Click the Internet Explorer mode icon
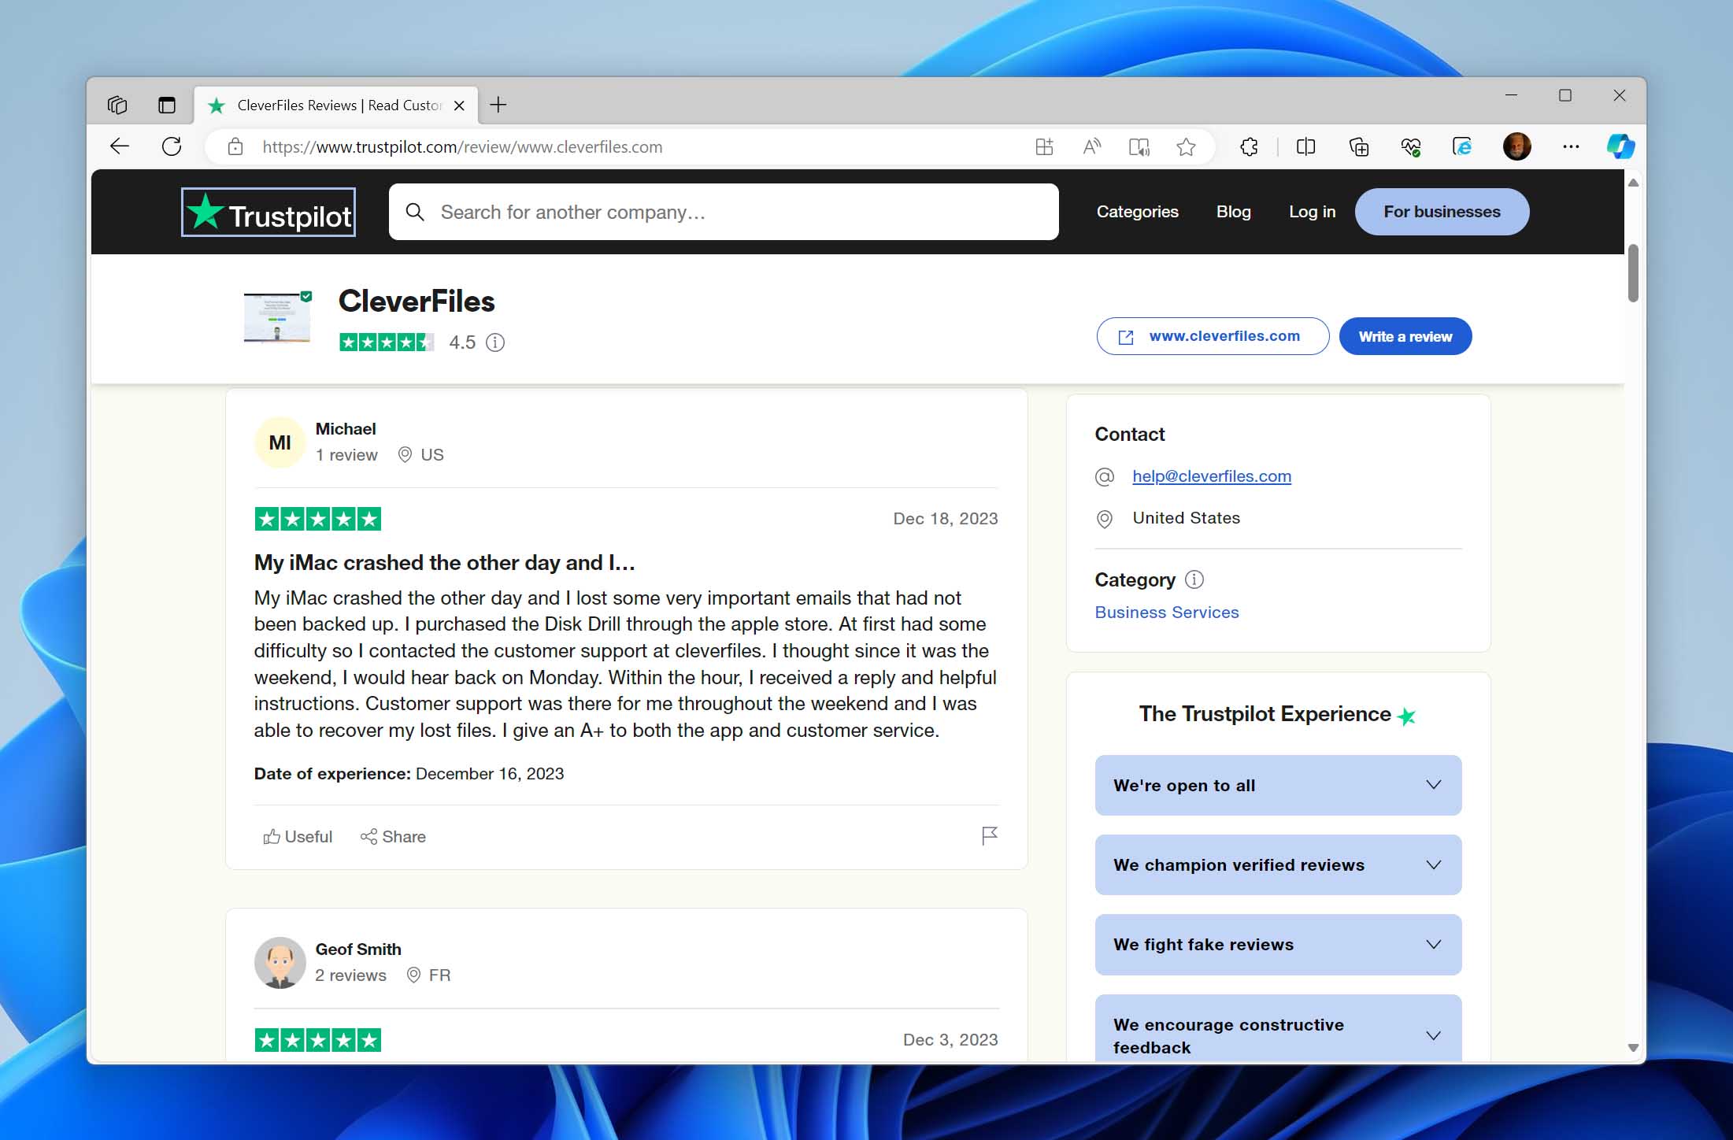 pyautogui.click(x=1462, y=146)
